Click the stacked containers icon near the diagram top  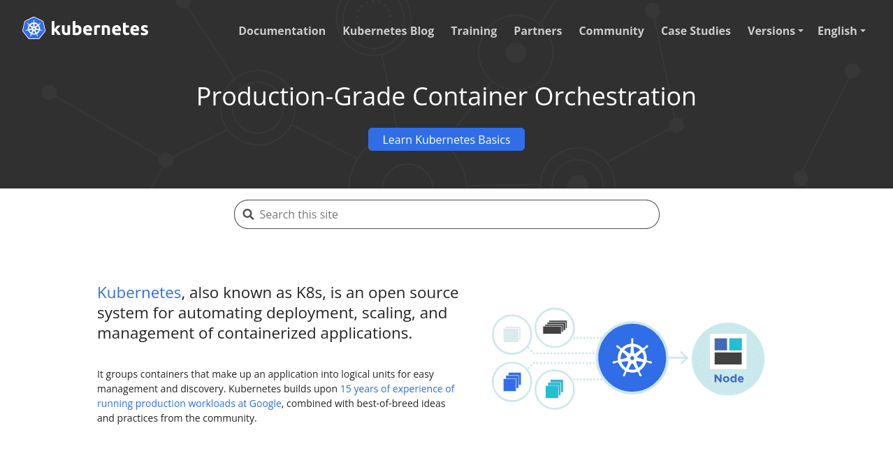(554, 327)
